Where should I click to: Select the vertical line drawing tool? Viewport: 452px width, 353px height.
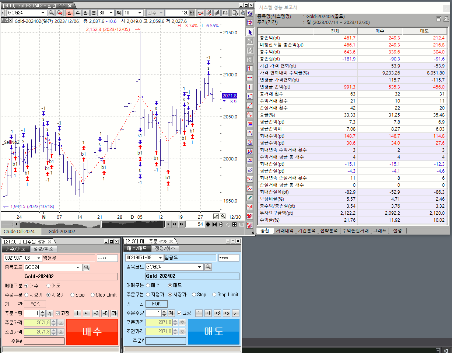coord(250,87)
